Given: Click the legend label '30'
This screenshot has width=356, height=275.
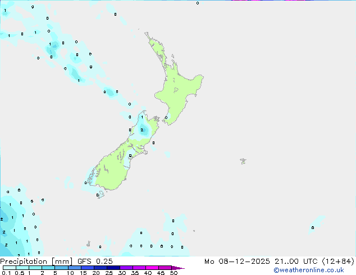Looking at the screenshot, I should [x=122, y=273].
